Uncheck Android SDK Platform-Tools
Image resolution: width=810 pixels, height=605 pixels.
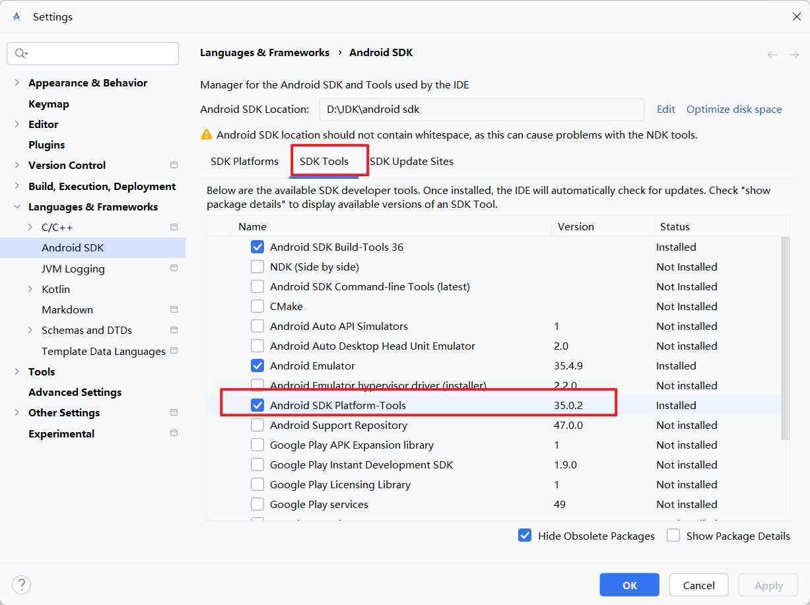(257, 405)
